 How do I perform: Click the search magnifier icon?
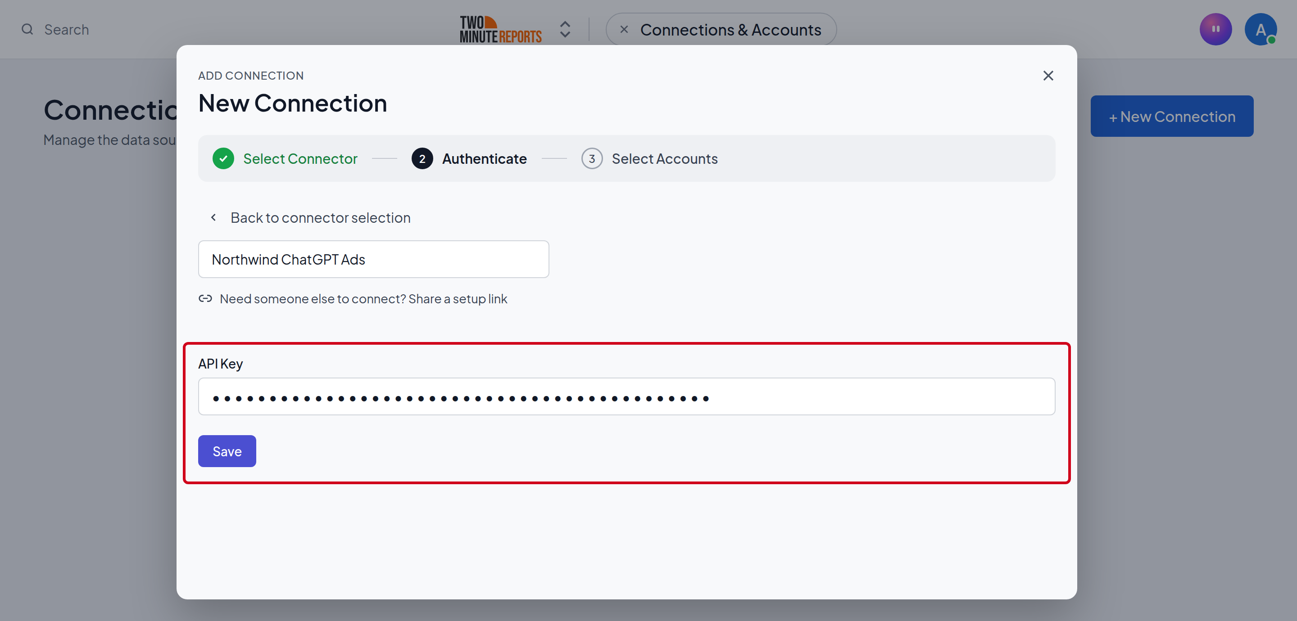tap(27, 29)
